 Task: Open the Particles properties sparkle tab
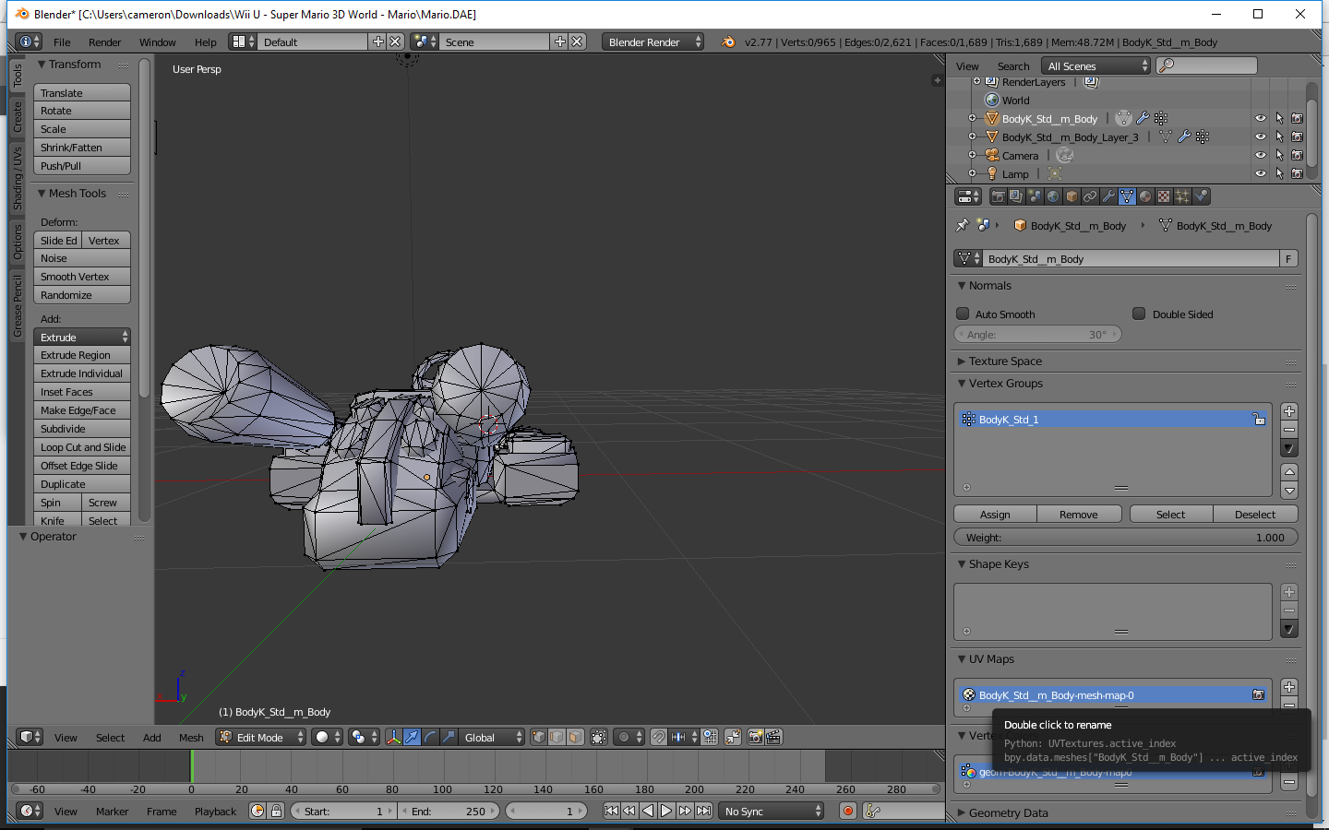[x=1182, y=196]
